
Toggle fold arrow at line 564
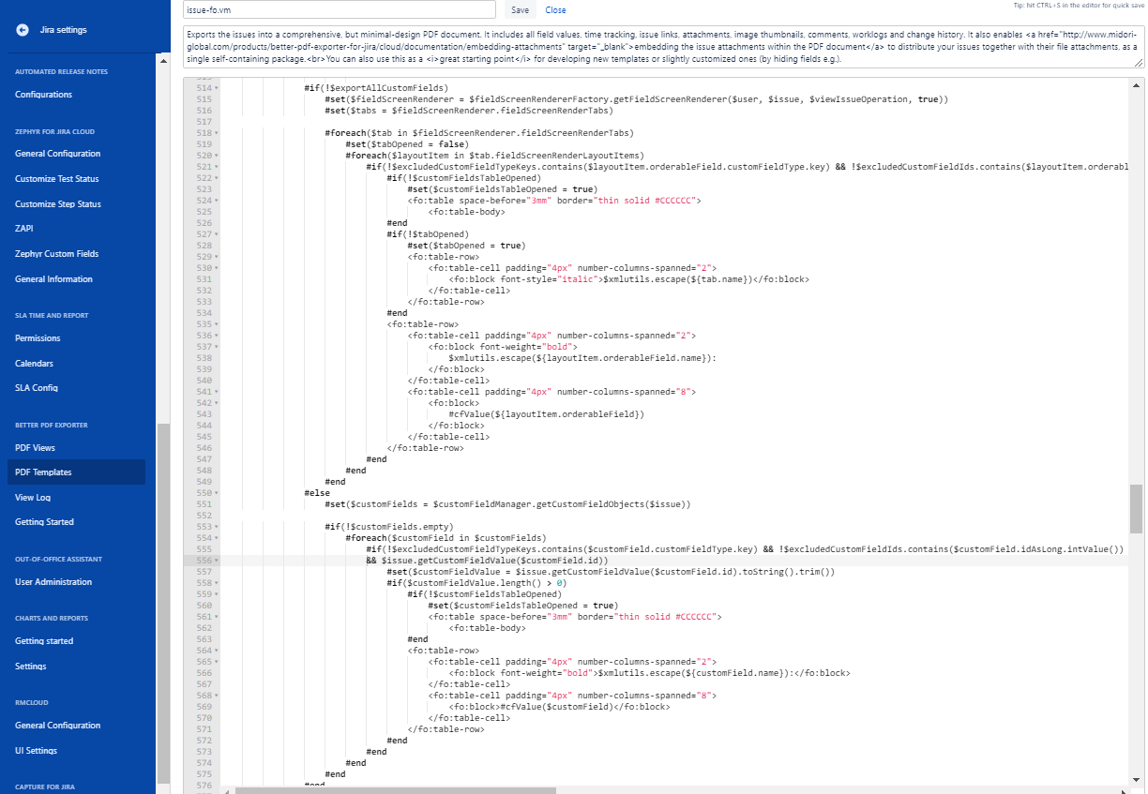217,651
